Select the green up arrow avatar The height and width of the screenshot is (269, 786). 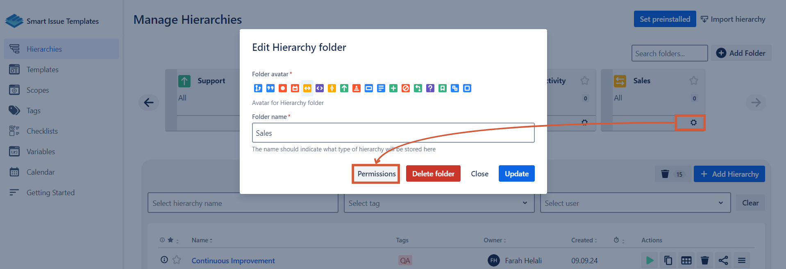click(x=344, y=88)
